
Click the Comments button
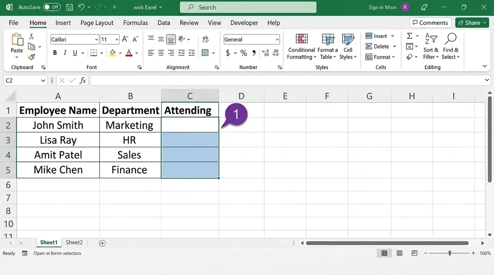tap(430, 23)
